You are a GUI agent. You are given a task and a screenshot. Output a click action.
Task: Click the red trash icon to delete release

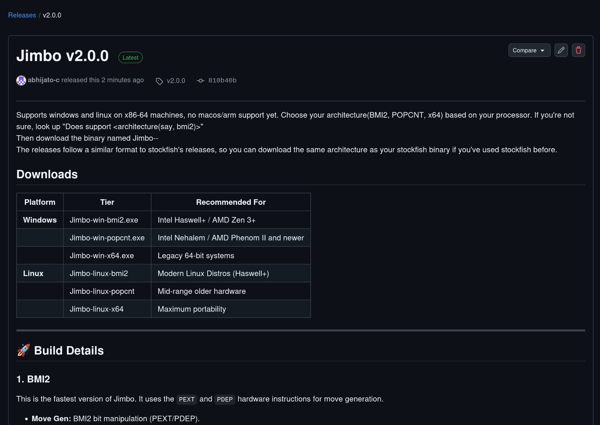[578, 50]
